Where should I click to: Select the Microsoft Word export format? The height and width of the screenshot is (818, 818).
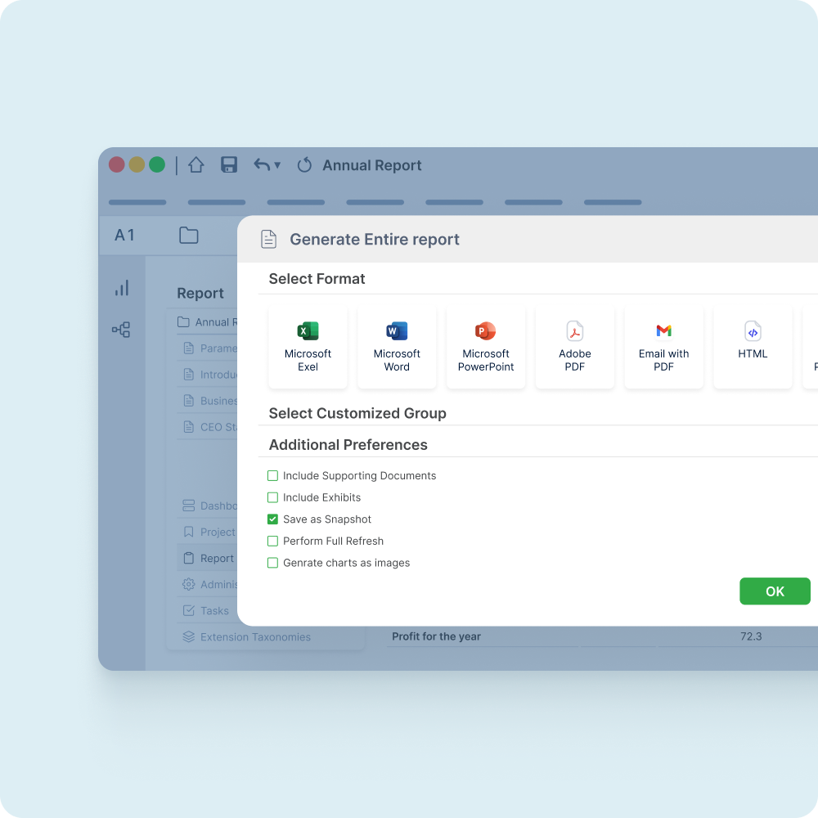(397, 347)
